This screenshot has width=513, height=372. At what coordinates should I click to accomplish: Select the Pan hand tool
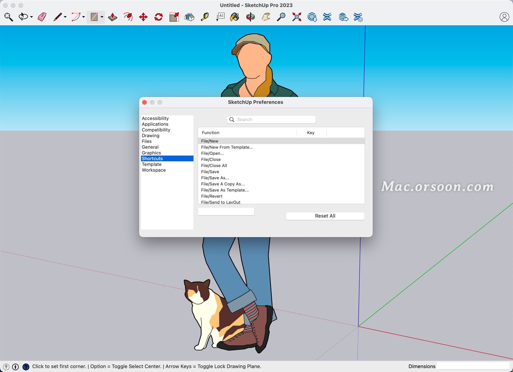(266, 17)
